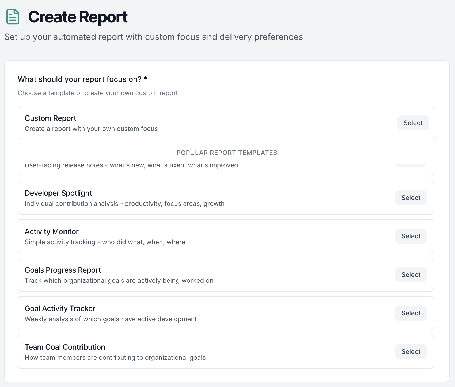Click the POPULAR REPORT TEMPLATES divider label

[227, 153]
